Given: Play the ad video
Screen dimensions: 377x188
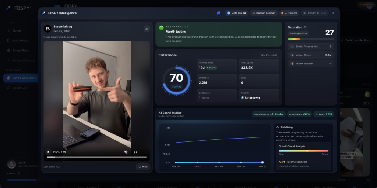Looking at the screenshot, I should pyautogui.click(x=48, y=152).
